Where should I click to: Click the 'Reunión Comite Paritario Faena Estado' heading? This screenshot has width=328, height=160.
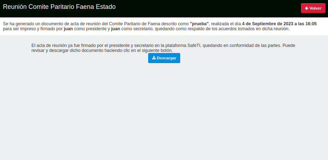click(x=59, y=7)
